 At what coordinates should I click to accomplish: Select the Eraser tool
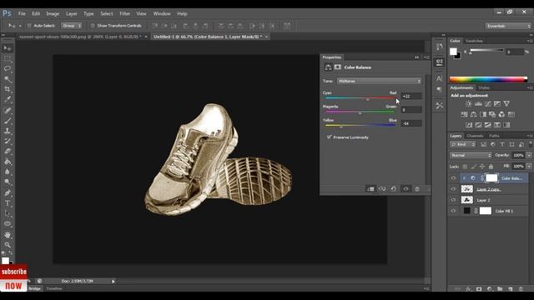(8, 152)
